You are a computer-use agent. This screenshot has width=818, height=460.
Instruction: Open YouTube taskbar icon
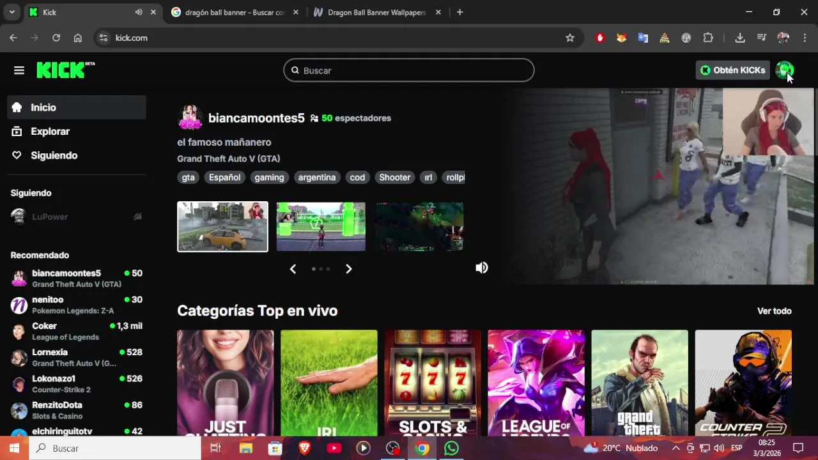click(334, 448)
